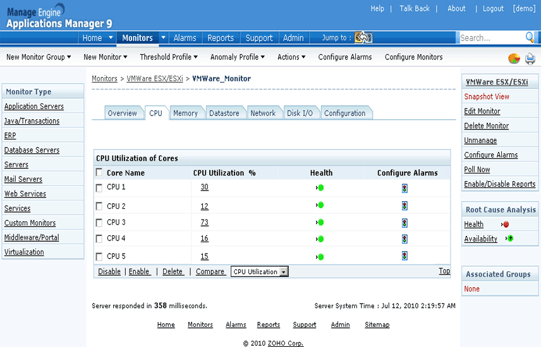Viewport: 541px width, 347px height.
Task: Click Enable/Disable Reports link
Action: pyautogui.click(x=499, y=184)
